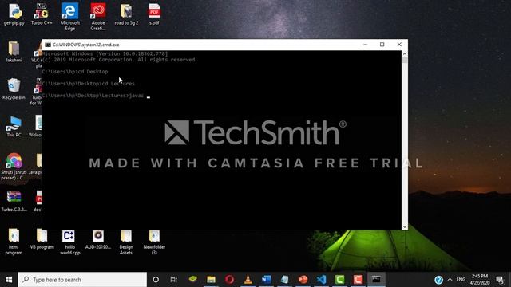This screenshot has height=287, width=511.
Task: Open get-pip.py desktop file
Action: click(14, 14)
